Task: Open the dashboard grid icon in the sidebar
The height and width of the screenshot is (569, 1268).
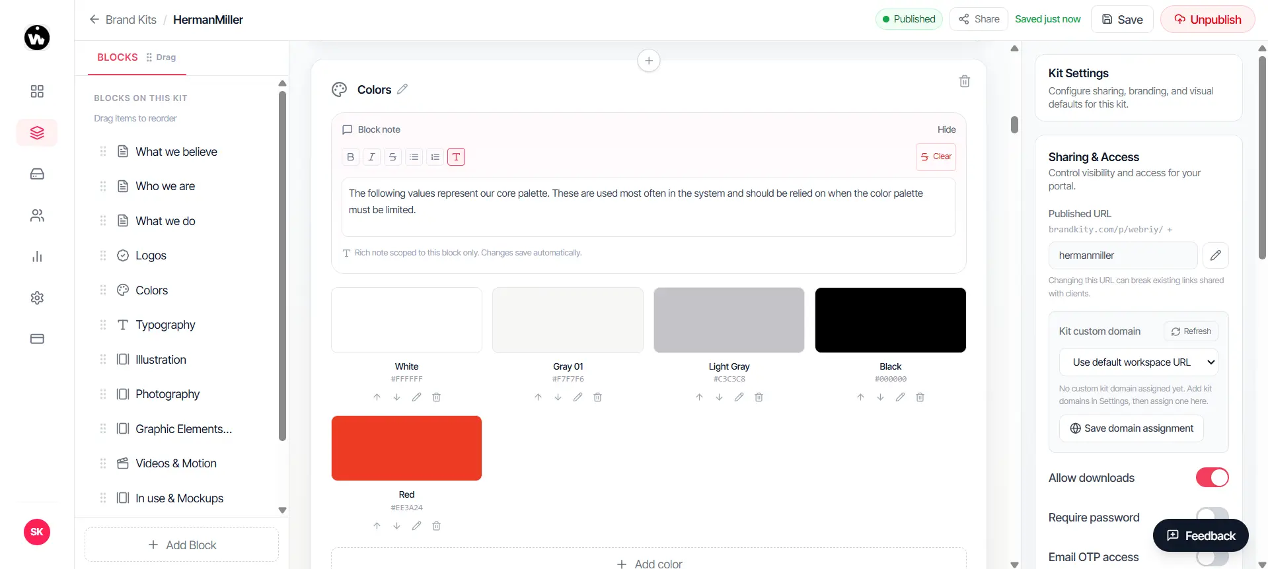Action: pyautogui.click(x=37, y=91)
